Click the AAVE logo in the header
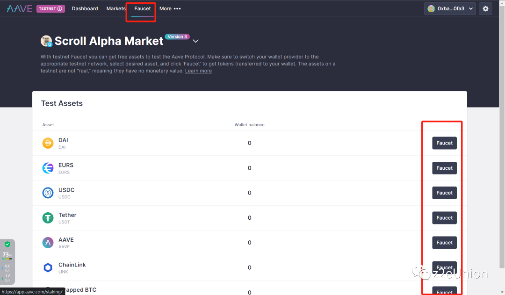 pyautogui.click(x=19, y=8)
